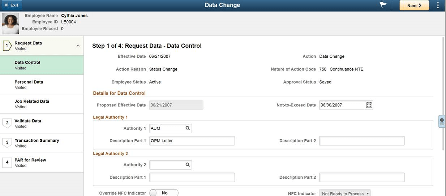Toggle the Override NFC Indicator switch
Screen dimensions: 446x196
pyautogui.click(x=164, y=193)
